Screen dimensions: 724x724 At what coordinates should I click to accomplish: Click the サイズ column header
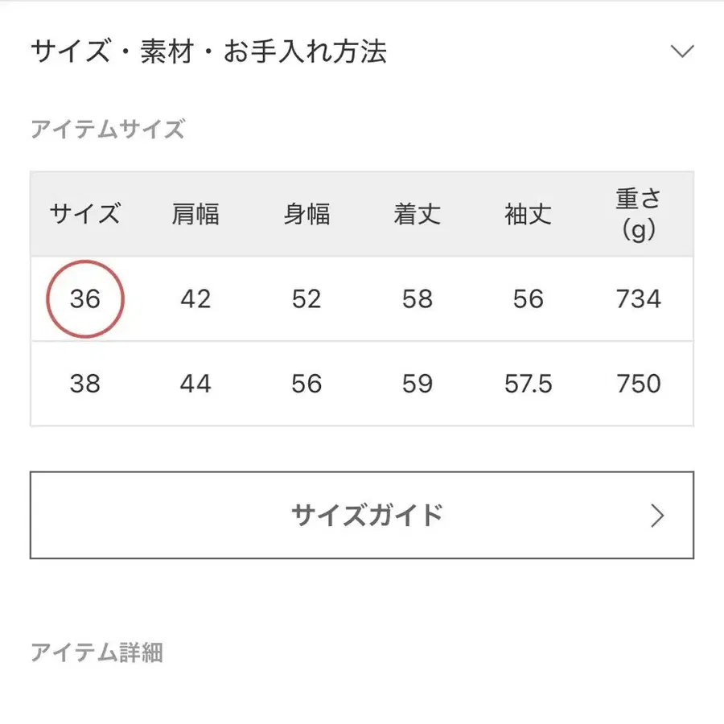tap(84, 215)
